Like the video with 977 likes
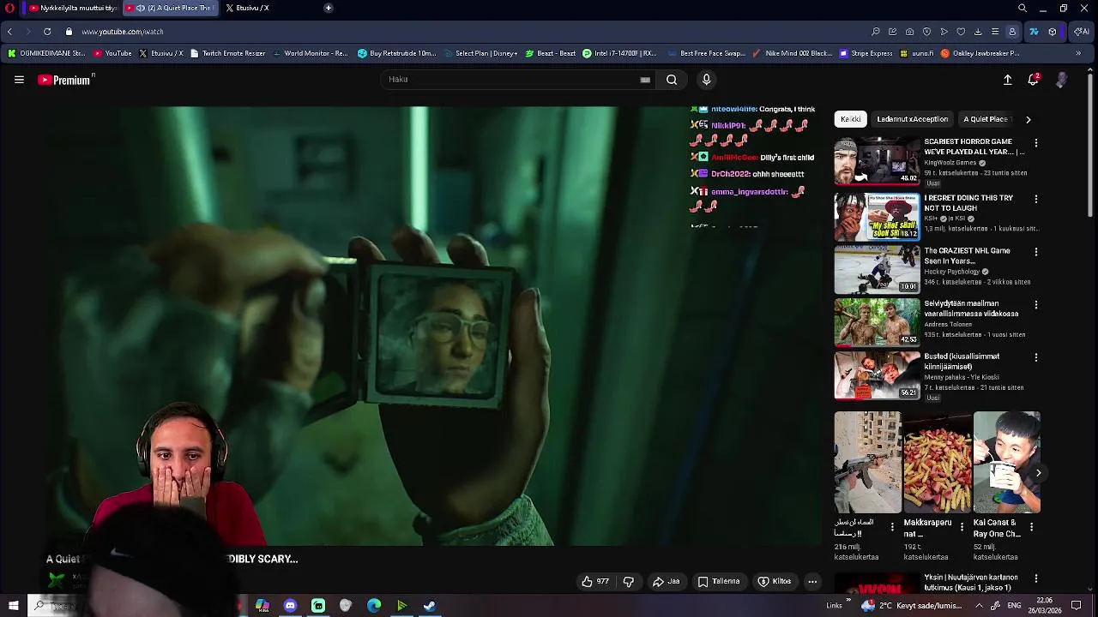Screen dimensions: 1098x617 click(x=595, y=581)
